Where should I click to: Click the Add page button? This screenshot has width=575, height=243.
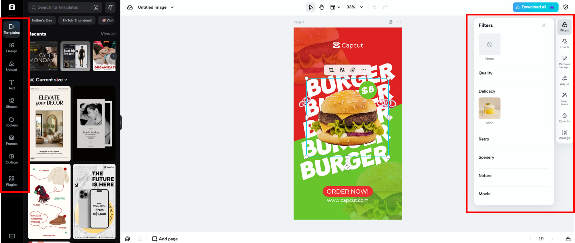[165, 239]
